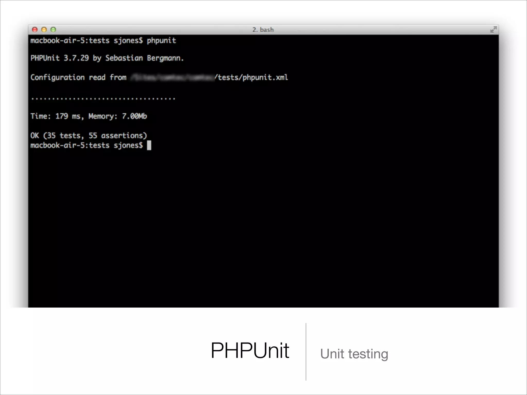Click the 'Configuration read from' text

[x=78, y=77]
